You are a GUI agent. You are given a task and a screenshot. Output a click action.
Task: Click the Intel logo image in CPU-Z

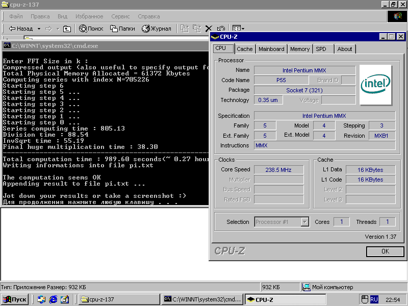(x=375, y=85)
